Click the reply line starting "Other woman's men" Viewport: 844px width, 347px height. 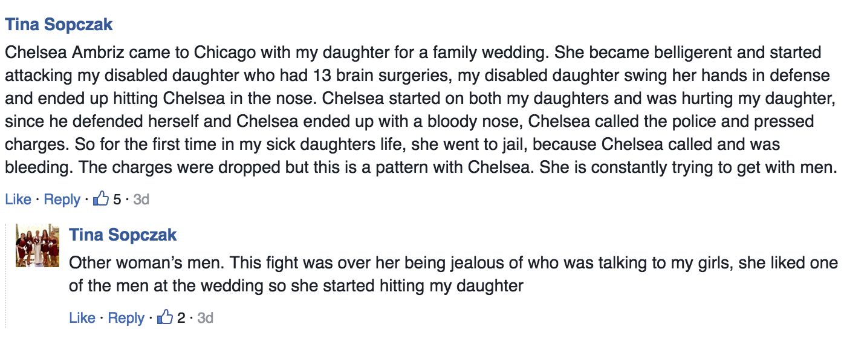tap(453, 263)
